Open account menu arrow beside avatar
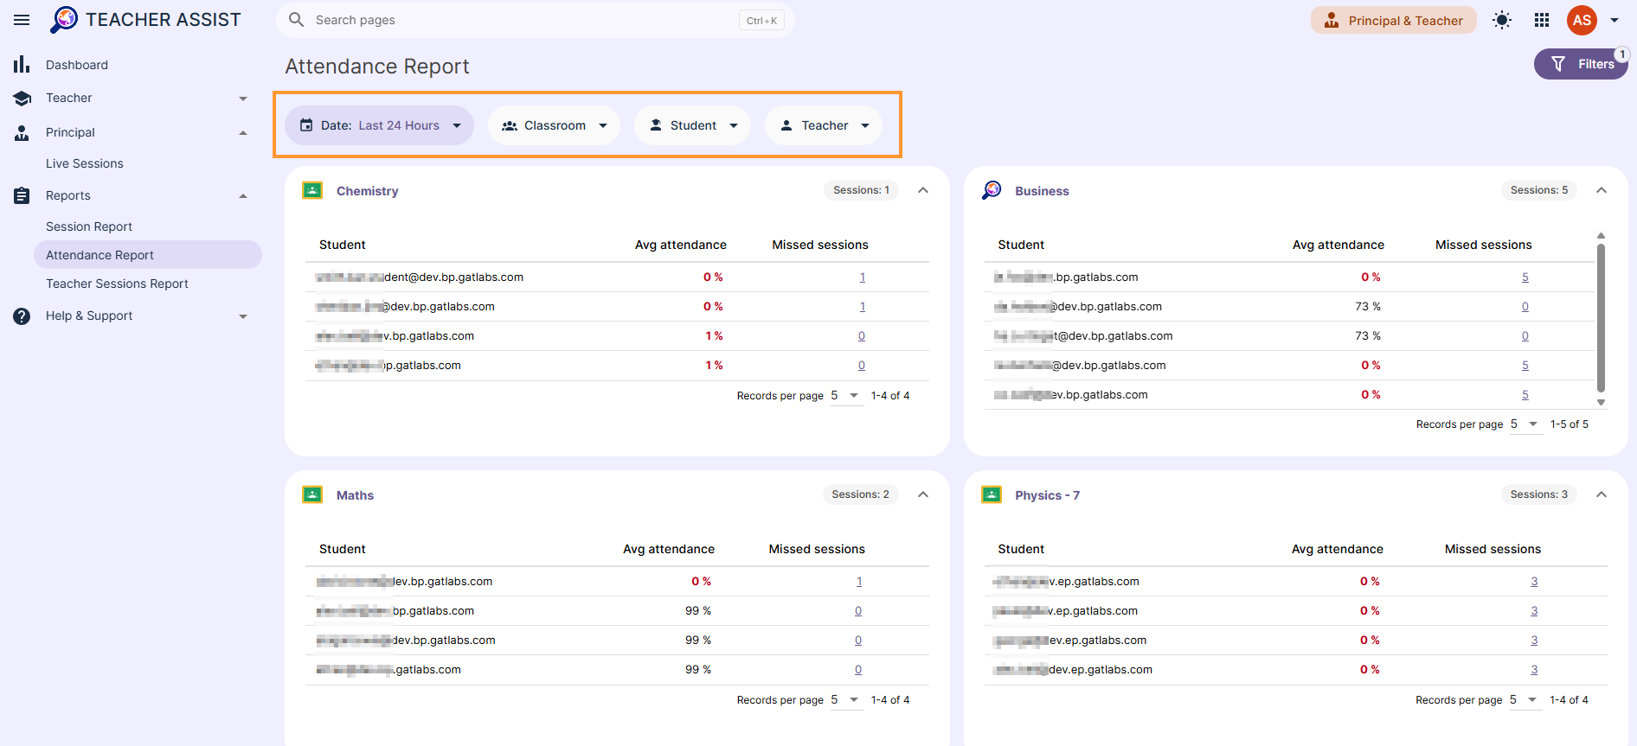1637x746 pixels. [x=1615, y=20]
